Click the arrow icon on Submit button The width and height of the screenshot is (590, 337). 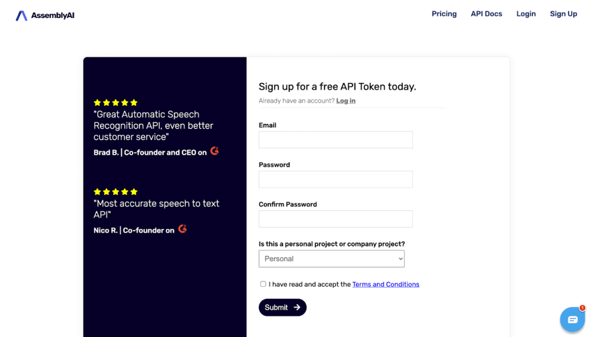[297, 308]
